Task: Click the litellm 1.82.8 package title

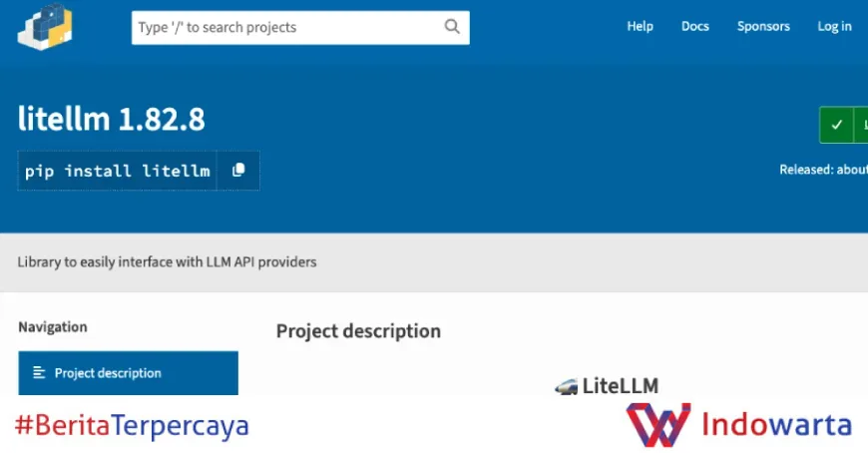Action: tap(112, 119)
